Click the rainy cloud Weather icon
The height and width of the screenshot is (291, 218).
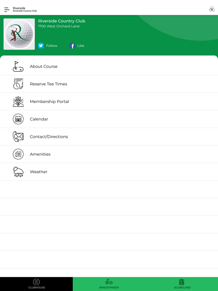coord(18,172)
